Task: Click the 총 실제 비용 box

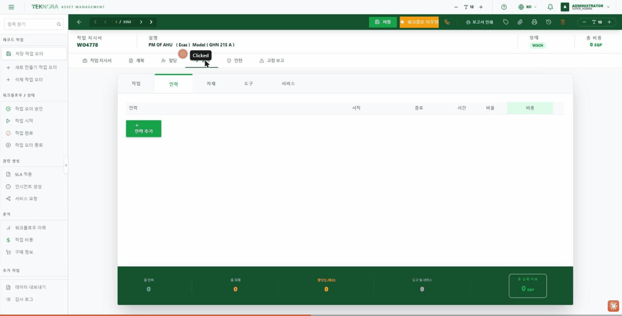Action: pyautogui.click(x=528, y=286)
